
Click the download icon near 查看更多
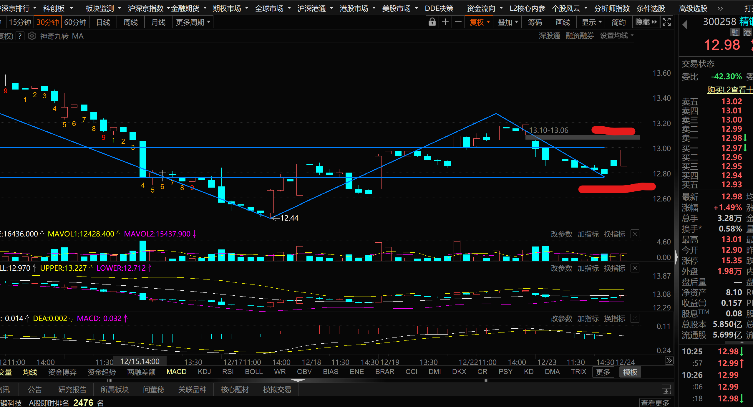point(666,389)
